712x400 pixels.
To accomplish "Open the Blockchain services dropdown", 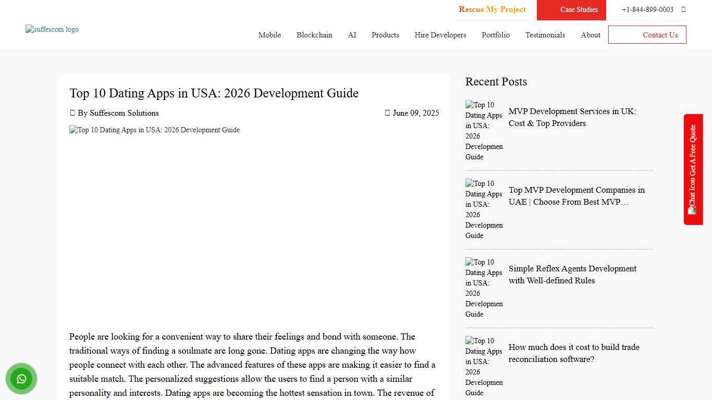I will pos(314,35).
